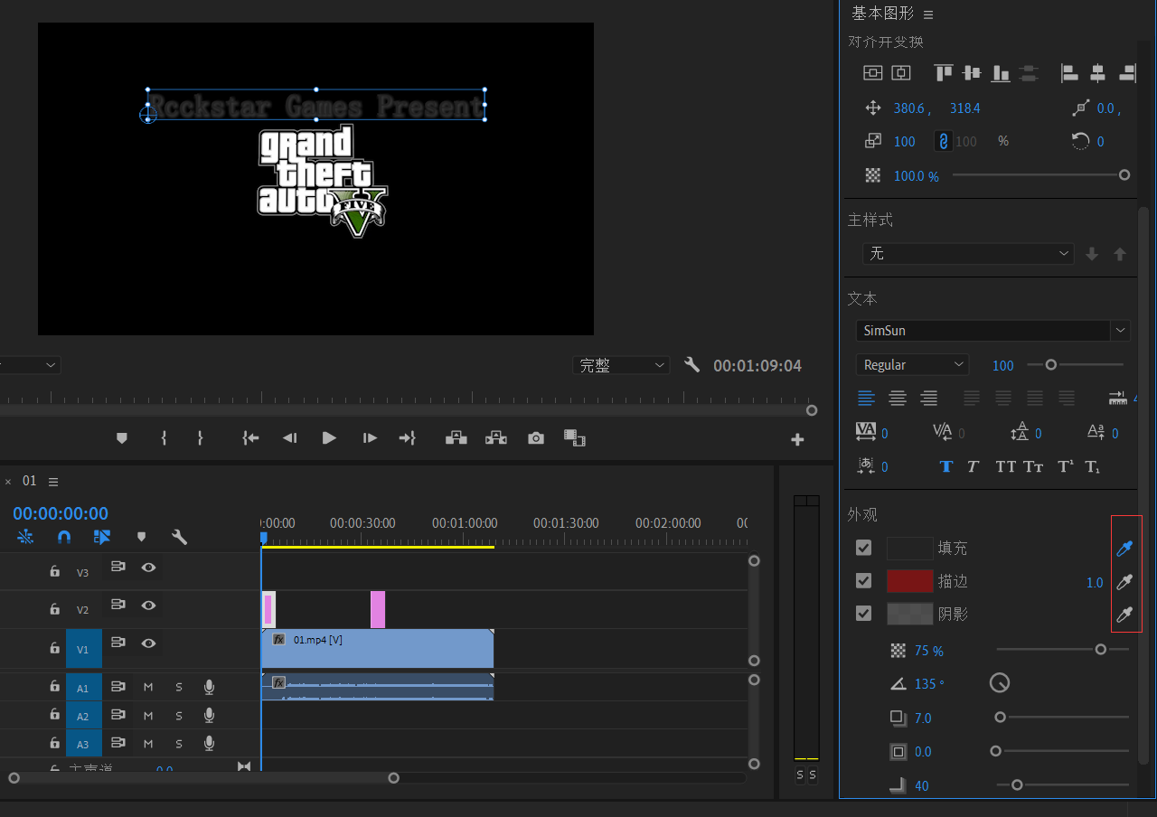This screenshot has height=817, width=1157.
Task: Enable voice-over record on A3
Action: [x=210, y=743]
